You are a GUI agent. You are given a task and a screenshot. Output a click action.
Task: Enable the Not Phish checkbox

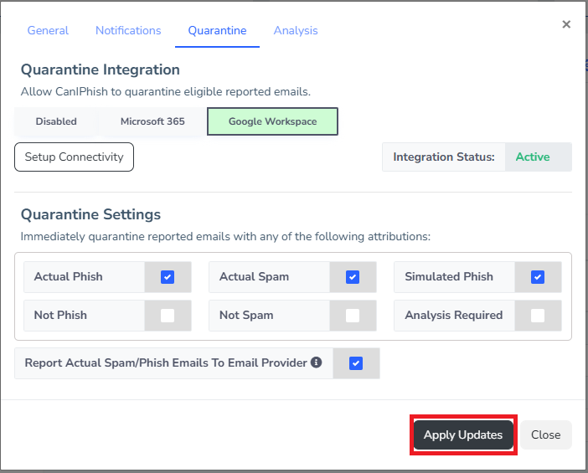168,316
